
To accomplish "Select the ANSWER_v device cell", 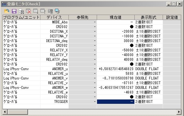I will (x=54, y=78).
